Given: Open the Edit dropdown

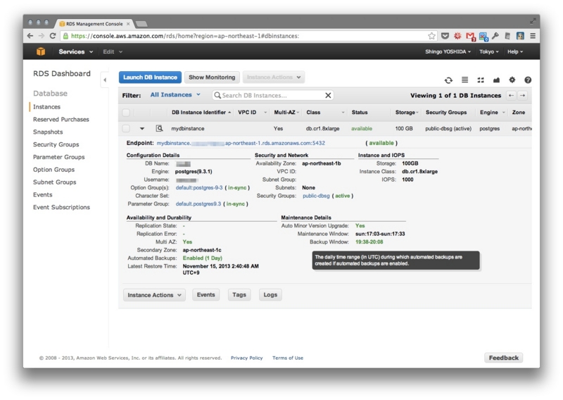Looking at the screenshot, I should pos(113,51).
